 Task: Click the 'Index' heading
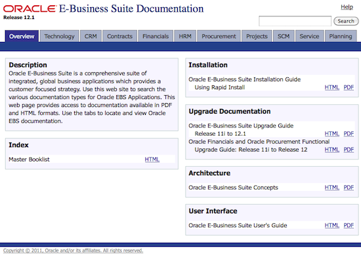18,145
